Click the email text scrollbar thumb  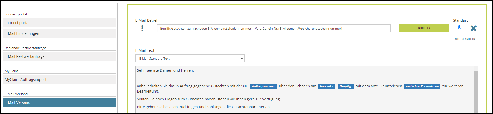coord(476,92)
